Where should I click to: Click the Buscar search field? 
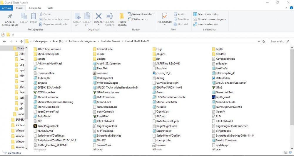pos(280,42)
